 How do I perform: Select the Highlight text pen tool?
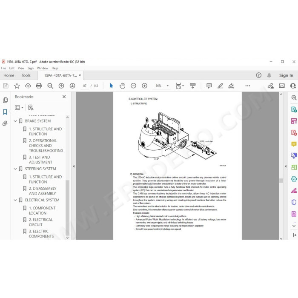(220, 86)
